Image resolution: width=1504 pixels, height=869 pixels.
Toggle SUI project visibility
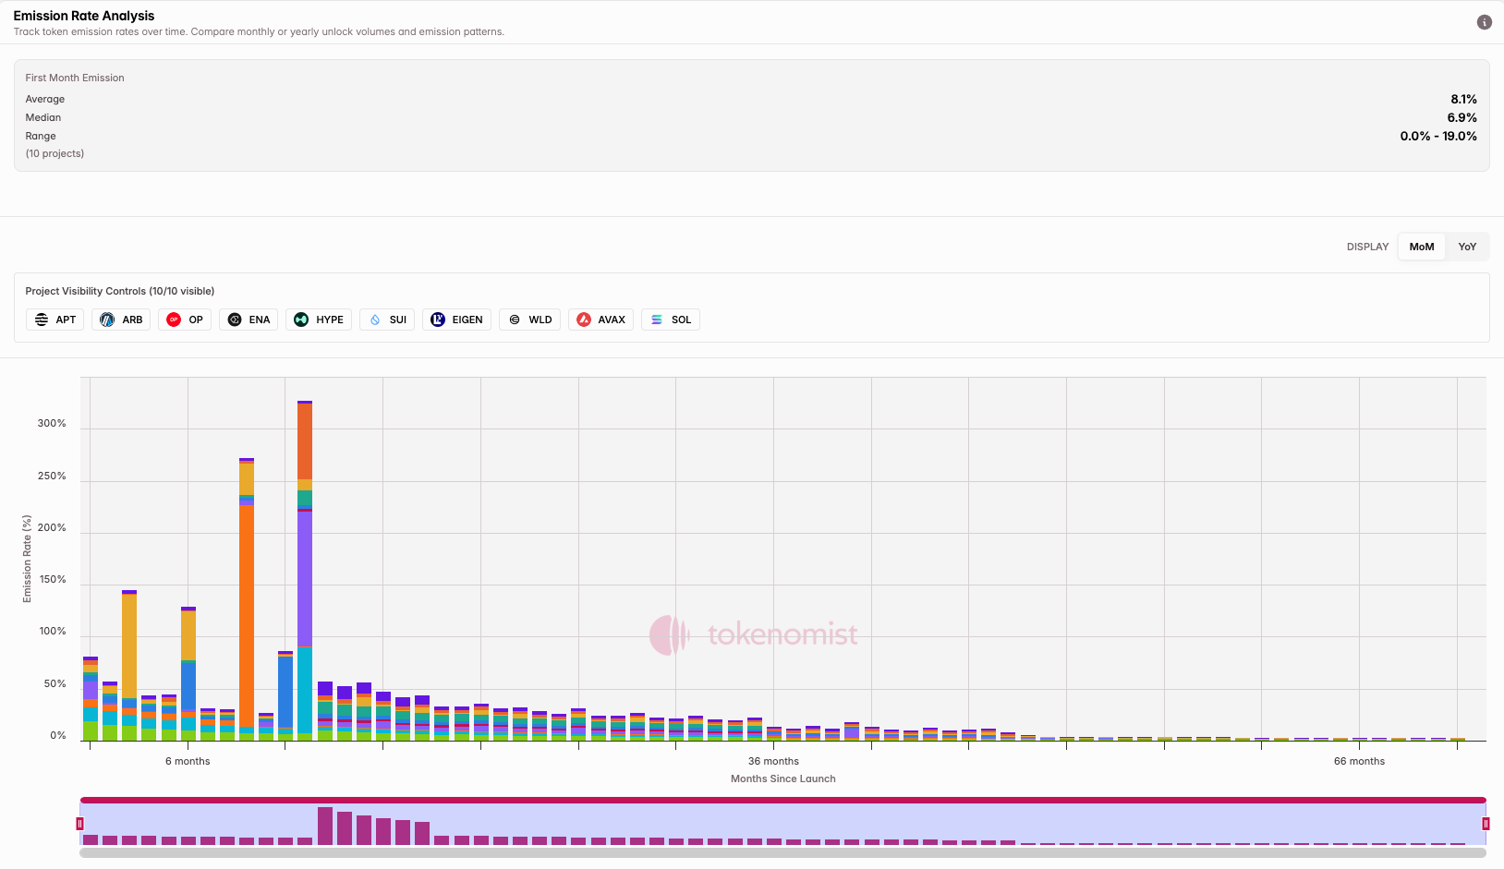[387, 320]
